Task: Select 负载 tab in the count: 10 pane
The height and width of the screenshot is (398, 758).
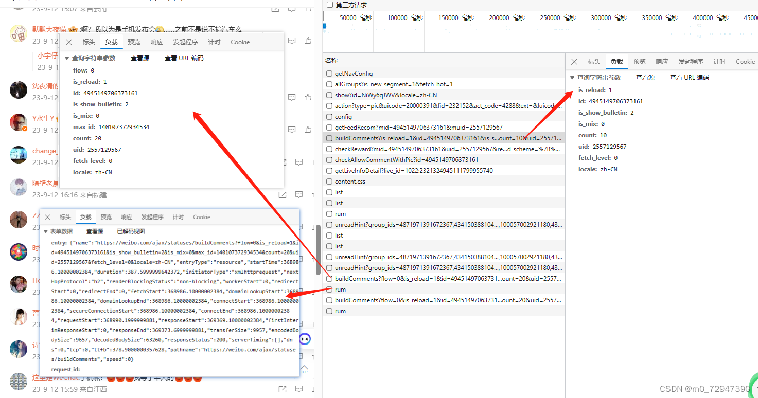Action: tap(616, 62)
